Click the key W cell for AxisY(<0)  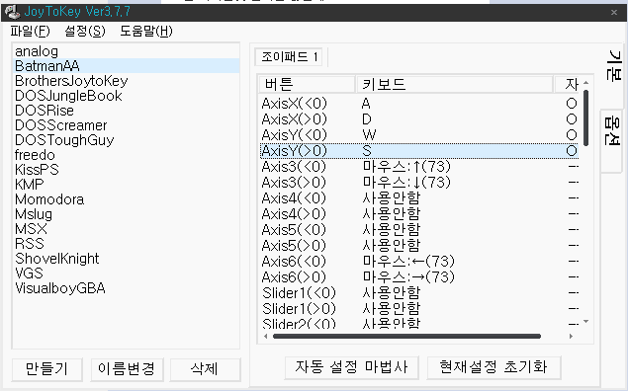coord(369,134)
